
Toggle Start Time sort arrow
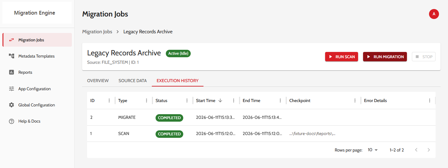tap(220, 100)
